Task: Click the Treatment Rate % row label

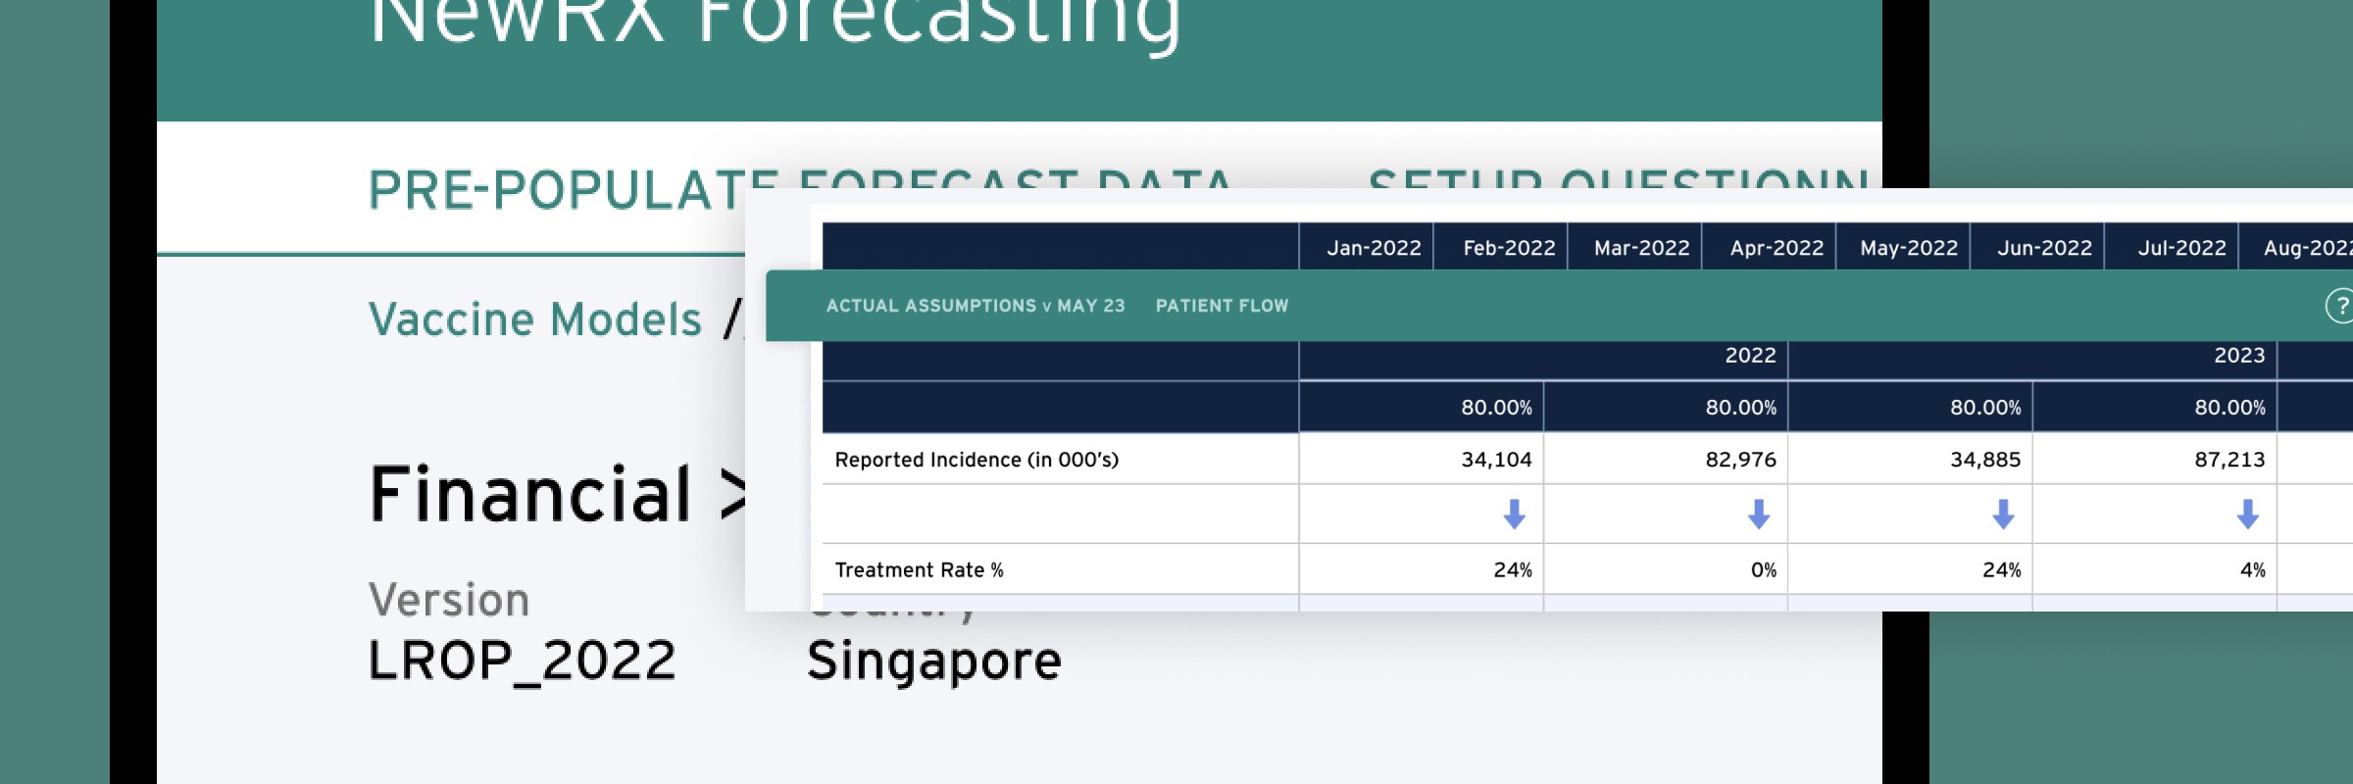Action: tap(919, 570)
